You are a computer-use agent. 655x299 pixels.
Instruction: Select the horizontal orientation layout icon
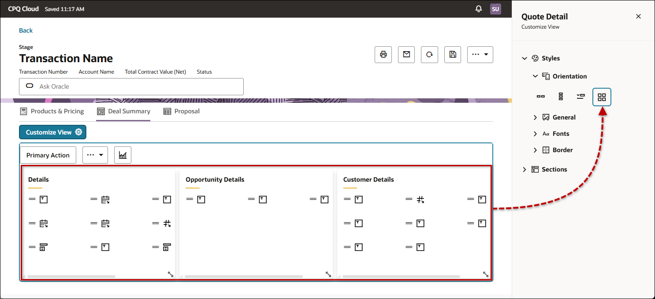coord(541,97)
